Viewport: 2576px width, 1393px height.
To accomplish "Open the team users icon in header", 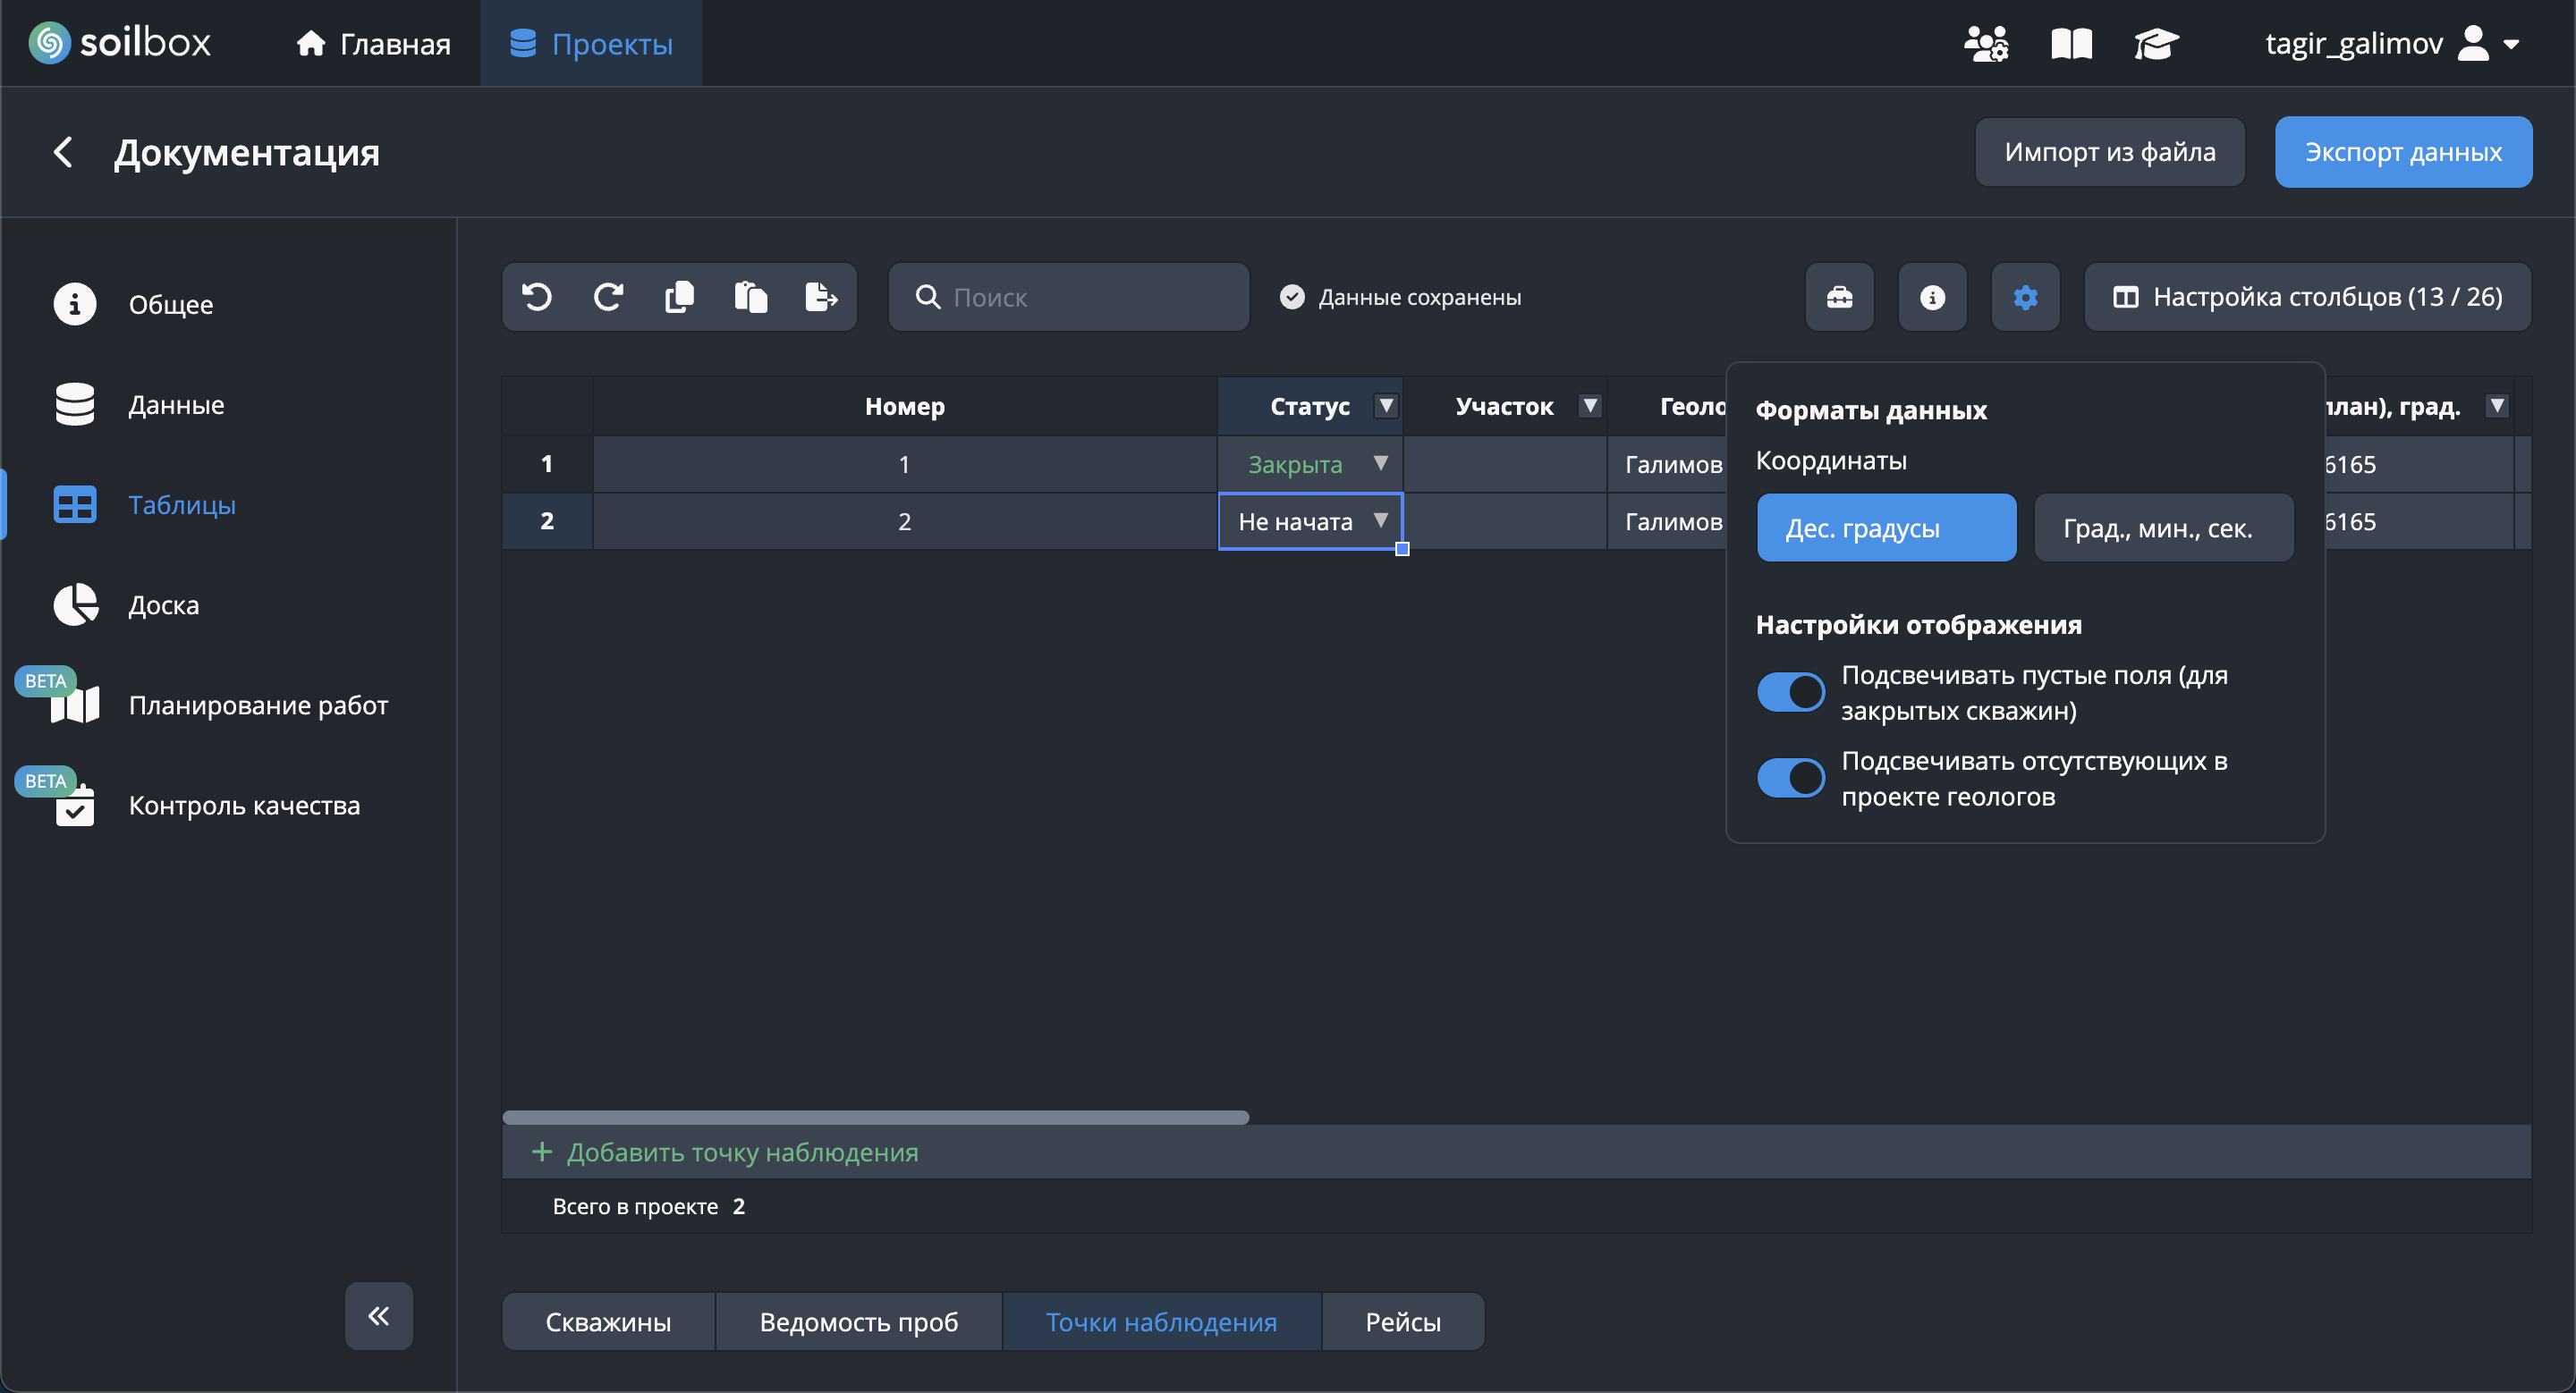I will tap(1985, 44).
